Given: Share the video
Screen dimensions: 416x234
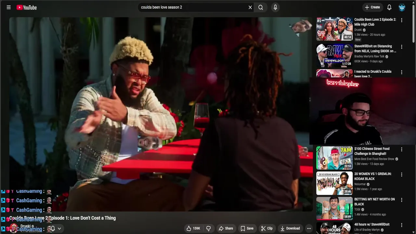Looking at the screenshot, I should pyautogui.click(x=226, y=228).
